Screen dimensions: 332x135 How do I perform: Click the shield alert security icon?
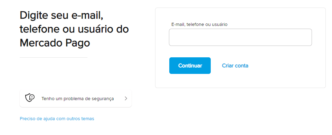30,98
